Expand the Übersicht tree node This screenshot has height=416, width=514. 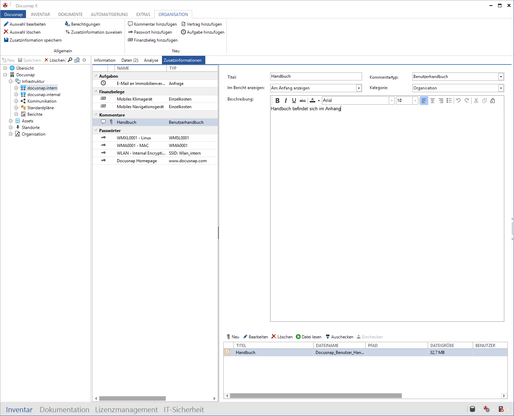5,68
